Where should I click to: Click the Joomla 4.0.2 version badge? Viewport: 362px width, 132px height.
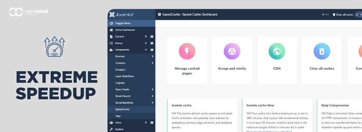point(325,14)
